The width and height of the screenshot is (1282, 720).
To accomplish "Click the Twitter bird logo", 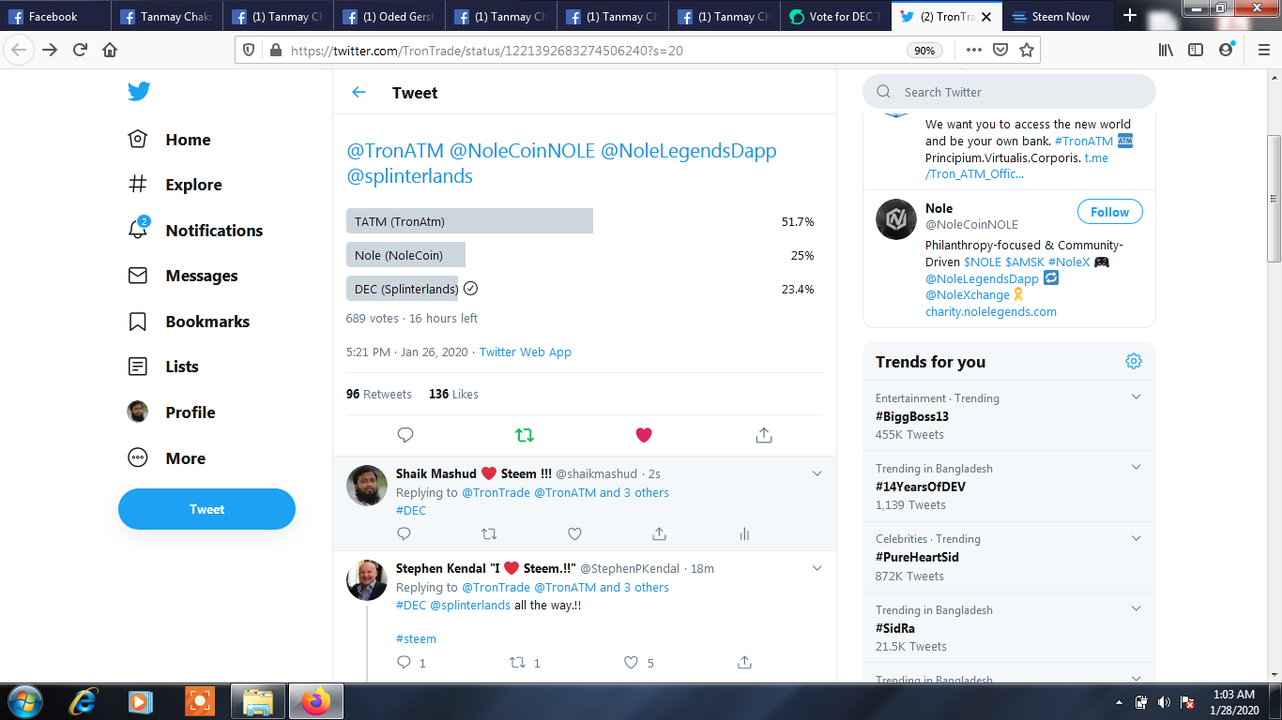I will (139, 91).
